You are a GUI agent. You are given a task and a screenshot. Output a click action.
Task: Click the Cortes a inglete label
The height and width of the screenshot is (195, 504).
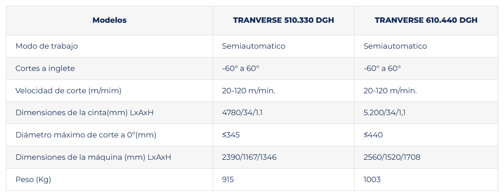(45, 69)
